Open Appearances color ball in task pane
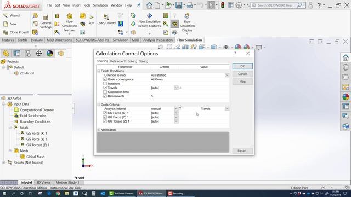The width and height of the screenshot is (351, 197). click(346, 97)
